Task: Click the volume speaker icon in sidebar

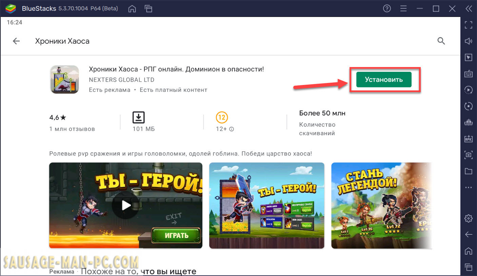Action: (469, 41)
